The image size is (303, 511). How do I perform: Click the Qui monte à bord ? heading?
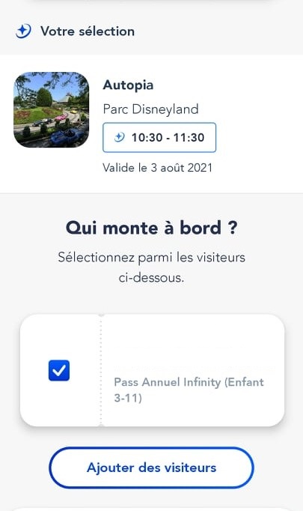[152, 228]
